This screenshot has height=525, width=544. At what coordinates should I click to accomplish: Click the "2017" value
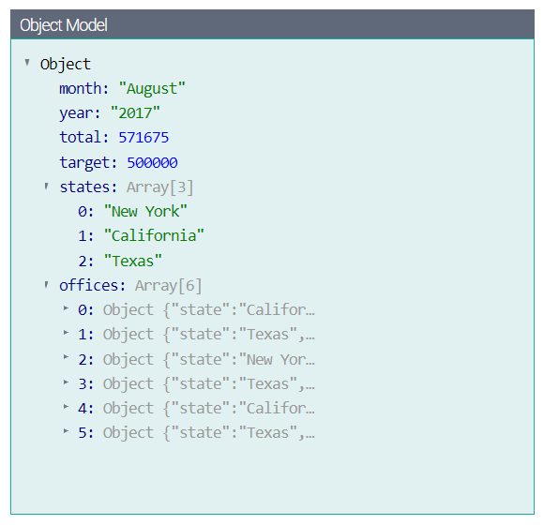point(135,113)
